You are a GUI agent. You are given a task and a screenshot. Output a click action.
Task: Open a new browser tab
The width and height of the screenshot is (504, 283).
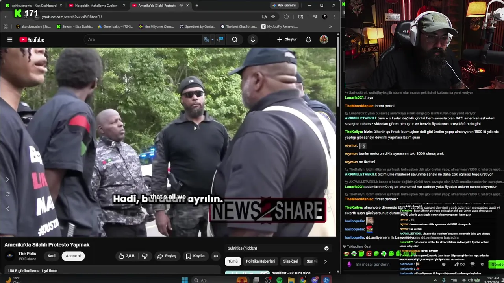[x=197, y=6]
